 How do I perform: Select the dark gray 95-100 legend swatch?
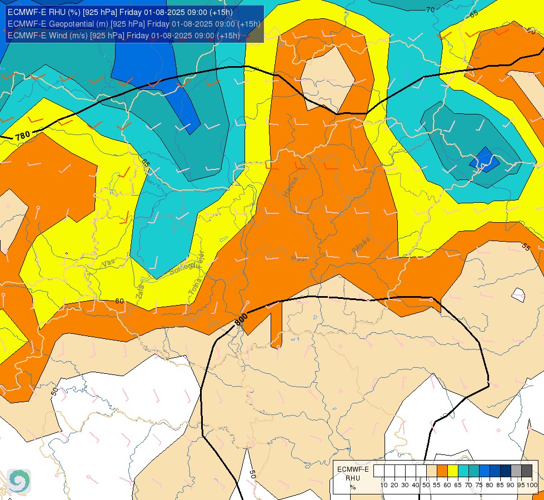[527, 471]
